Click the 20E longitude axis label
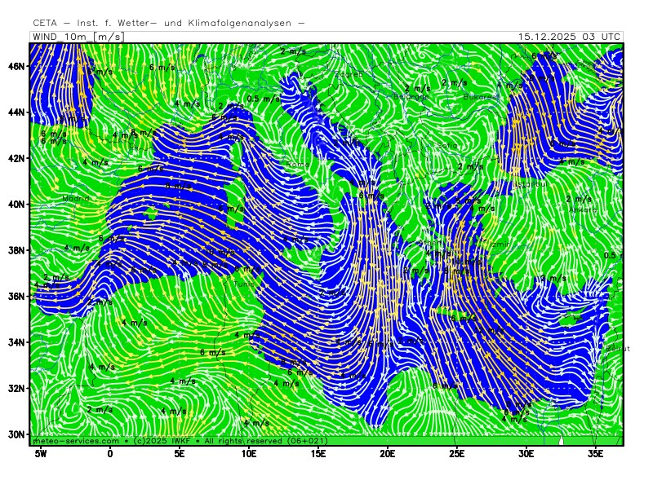Screen dimensions: 653x489 [387, 452]
